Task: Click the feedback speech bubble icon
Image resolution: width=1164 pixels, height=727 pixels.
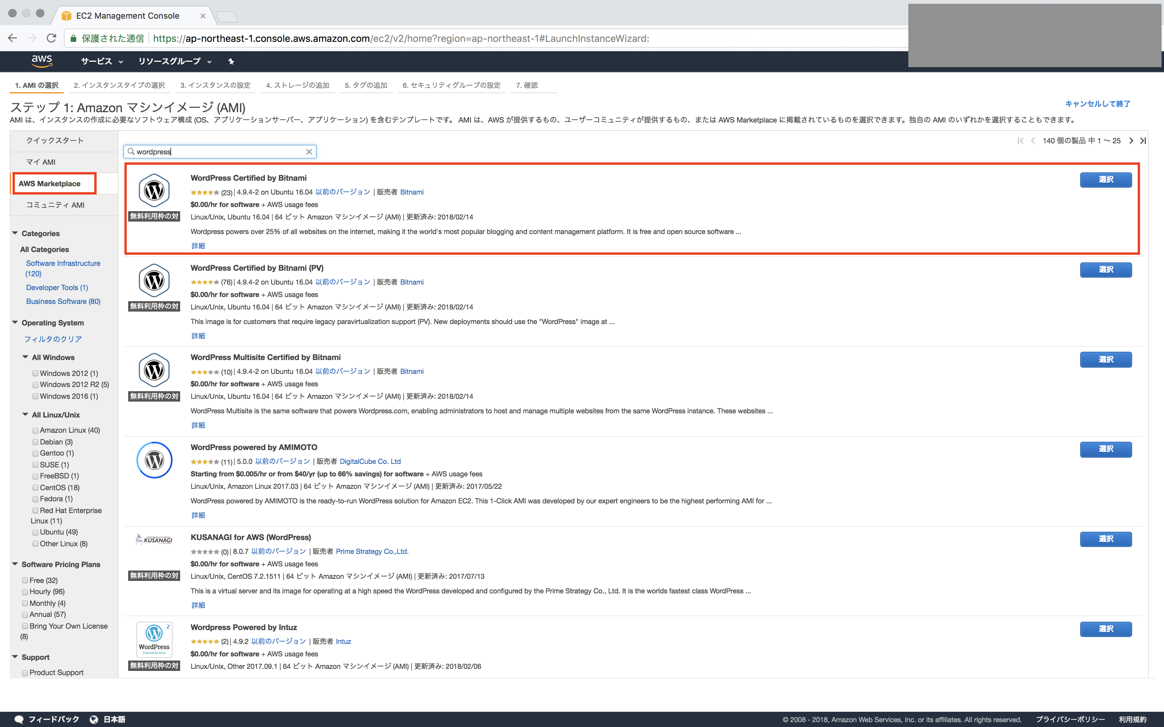Action: (x=19, y=719)
